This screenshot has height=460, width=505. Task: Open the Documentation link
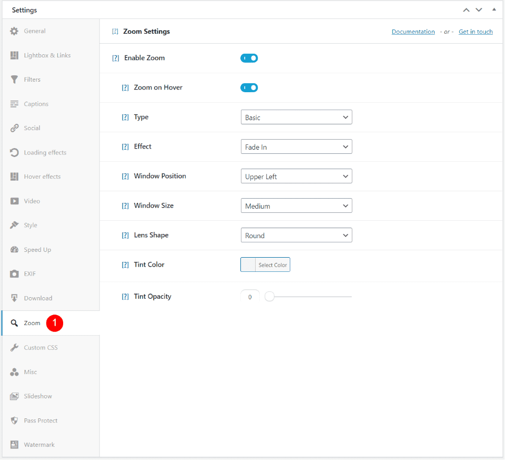(x=413, y=32)
